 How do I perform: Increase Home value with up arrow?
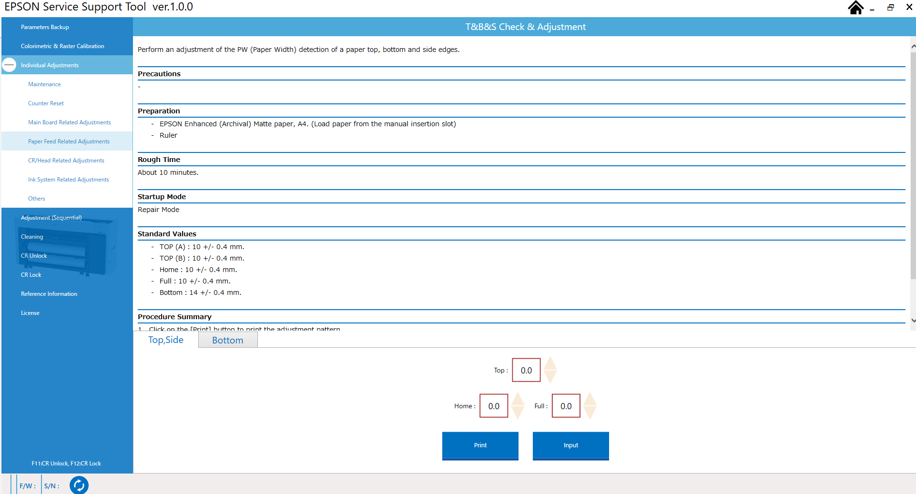click(518, 399)
